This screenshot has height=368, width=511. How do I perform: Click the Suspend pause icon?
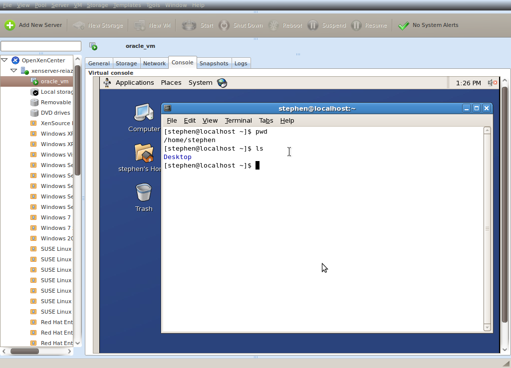(313, 25)
